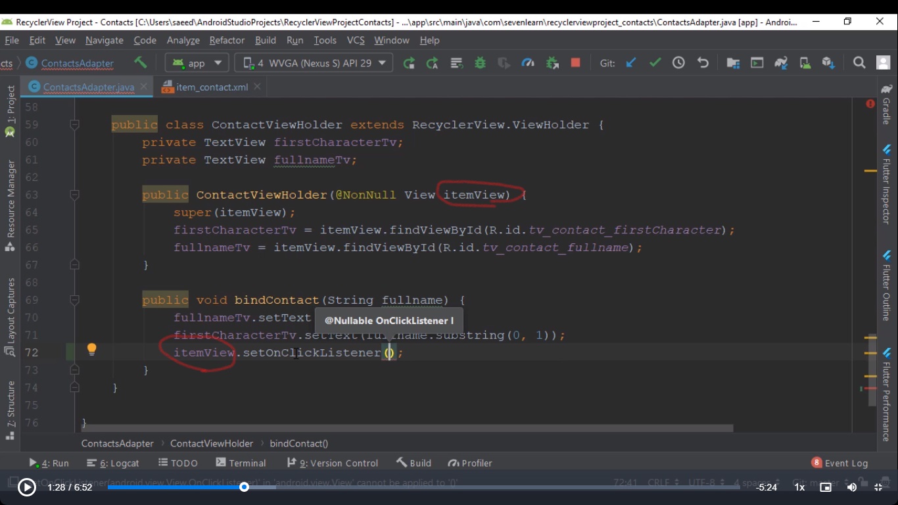Run the app with the Run icon
This screenshot has height=505, width=898.
coord(409,63)
